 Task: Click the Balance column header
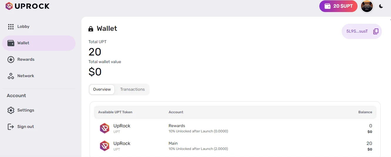(x=365, y=112)
